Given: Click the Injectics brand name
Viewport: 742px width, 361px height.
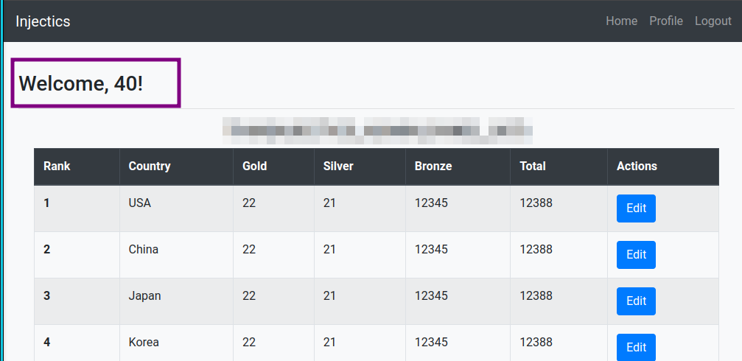Looking at the screenshot, I should point(43,21).
